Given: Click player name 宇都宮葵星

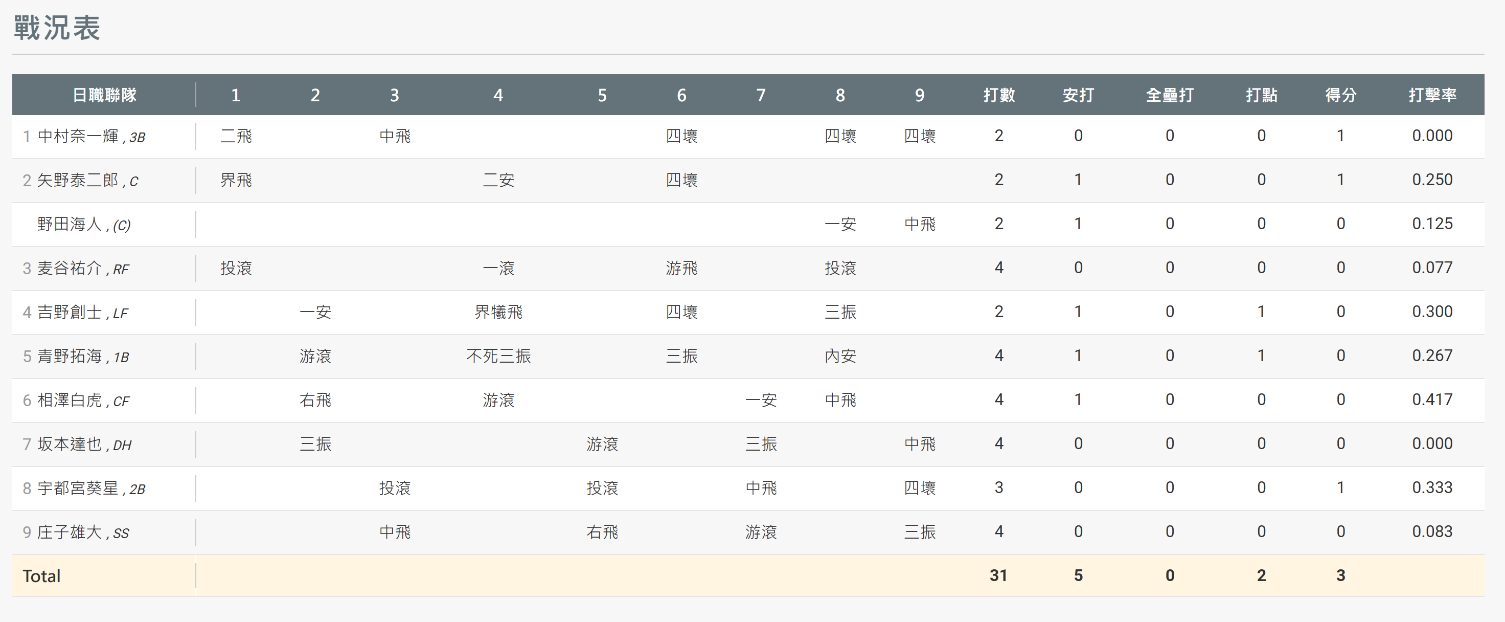Looking at the screenshot, I should pos(78,488).
